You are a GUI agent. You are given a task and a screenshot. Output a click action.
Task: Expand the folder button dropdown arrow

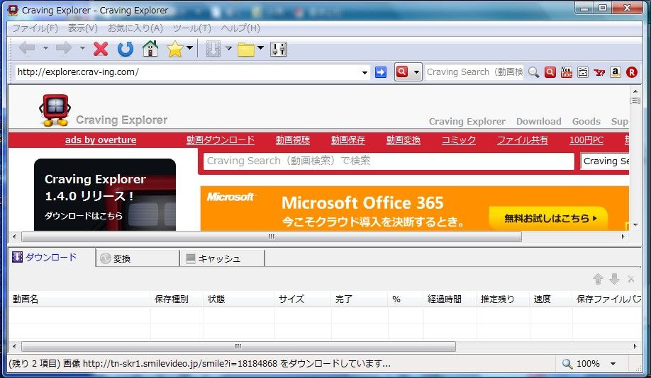point(261,47)
